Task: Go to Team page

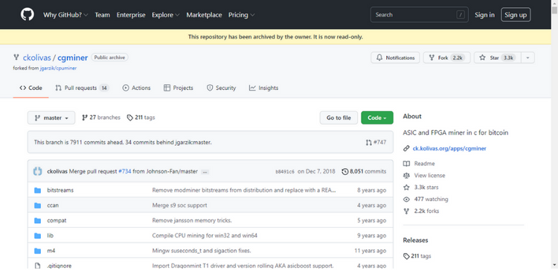Action: (x=102, y=15)
